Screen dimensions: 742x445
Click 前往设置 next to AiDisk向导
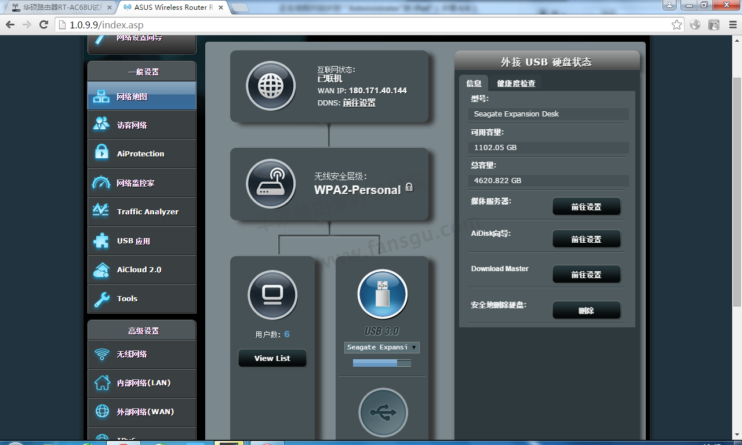(x=587, y=239)
